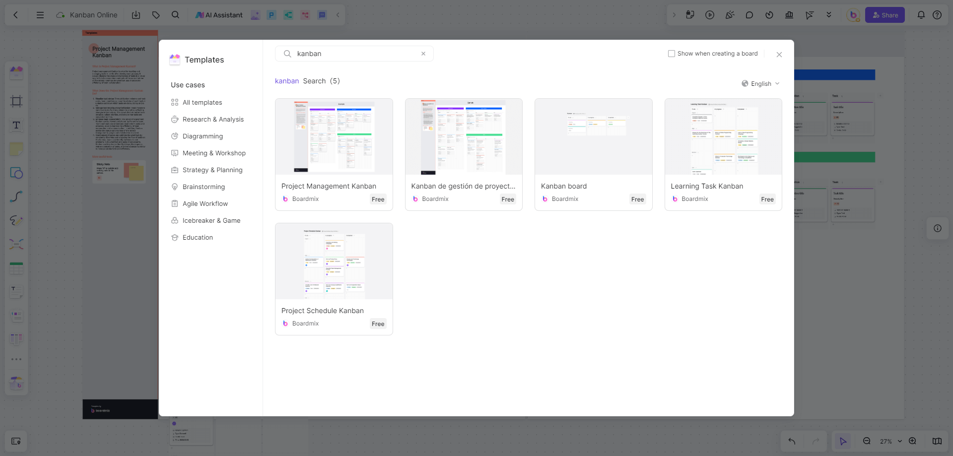
Task: Open comments bubble icon in top bar
Action: click(749, 15)
